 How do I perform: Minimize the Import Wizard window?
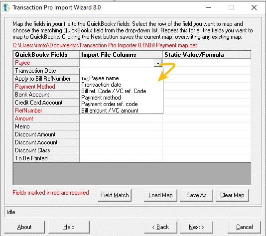tap(209, 7)
